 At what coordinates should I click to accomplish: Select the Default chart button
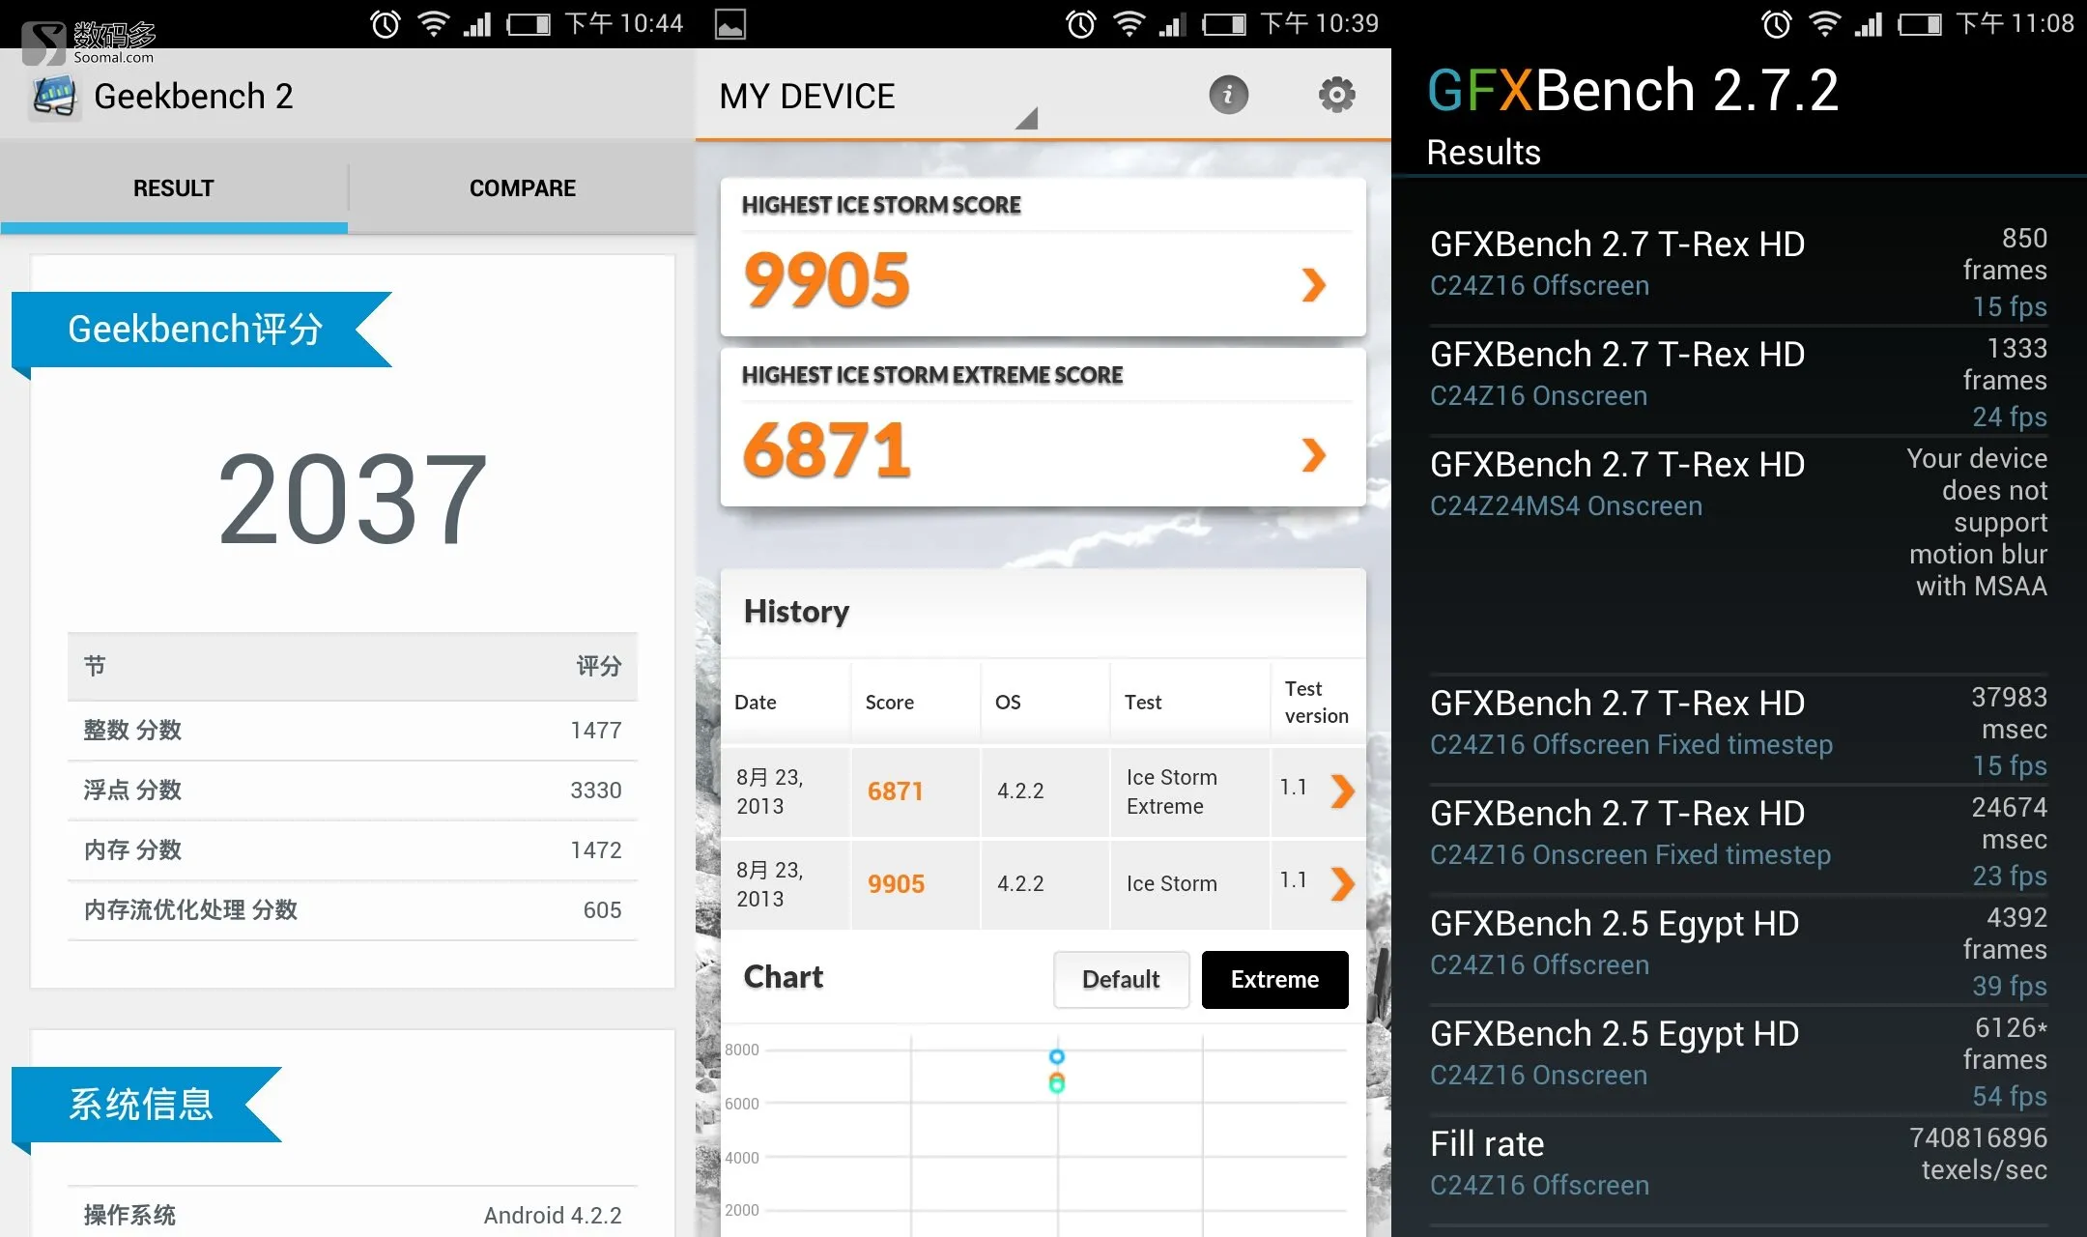tap(1121, 979)
